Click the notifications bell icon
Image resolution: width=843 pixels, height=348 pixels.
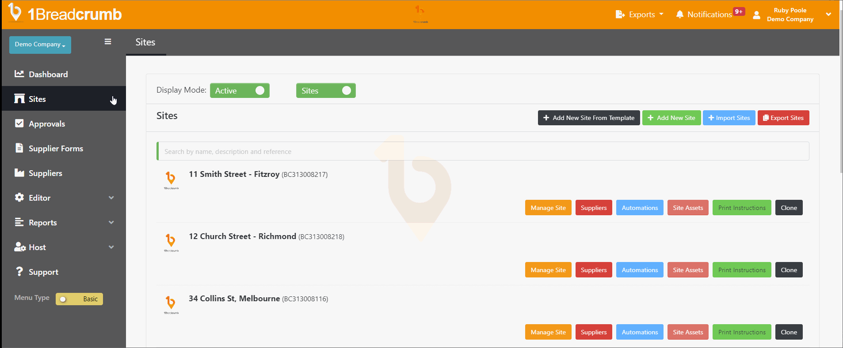pyautogui.click(x=679, y=15)
